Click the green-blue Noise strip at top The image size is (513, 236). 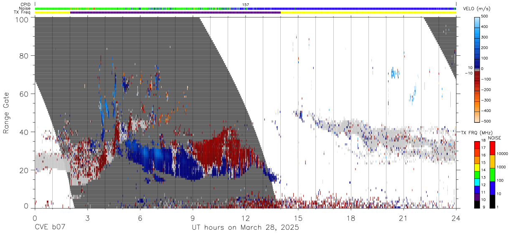246,8
